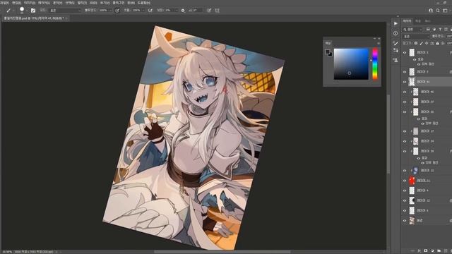Open the 흐름 flow value dropdown arrow
The image size is (452, 254).
coord(143,11)
